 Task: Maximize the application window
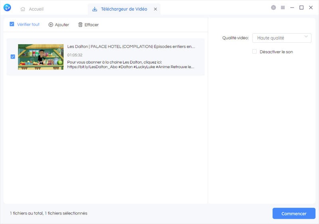(x=301, y=8)
